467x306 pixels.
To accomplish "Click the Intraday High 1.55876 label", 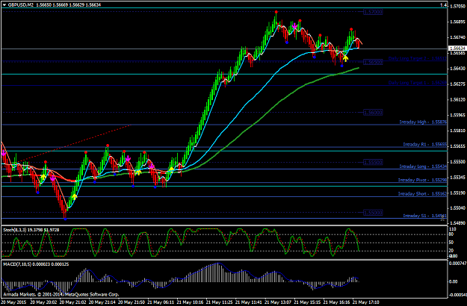I will coord(423,122).
